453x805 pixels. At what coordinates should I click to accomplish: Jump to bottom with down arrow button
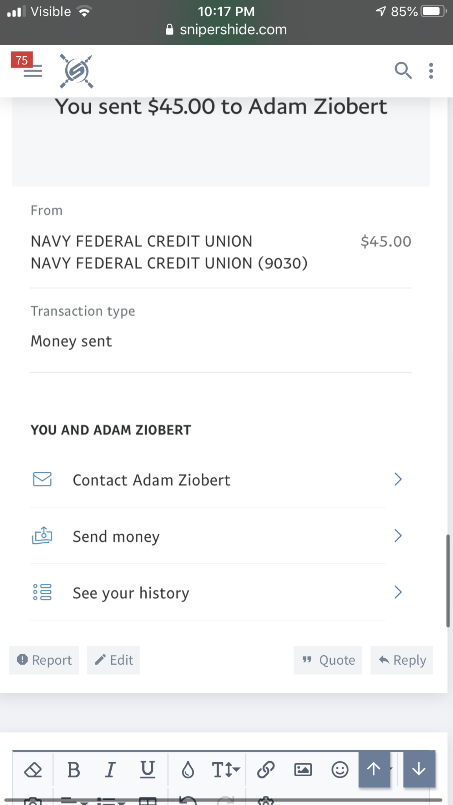click(x=419, y=769)
